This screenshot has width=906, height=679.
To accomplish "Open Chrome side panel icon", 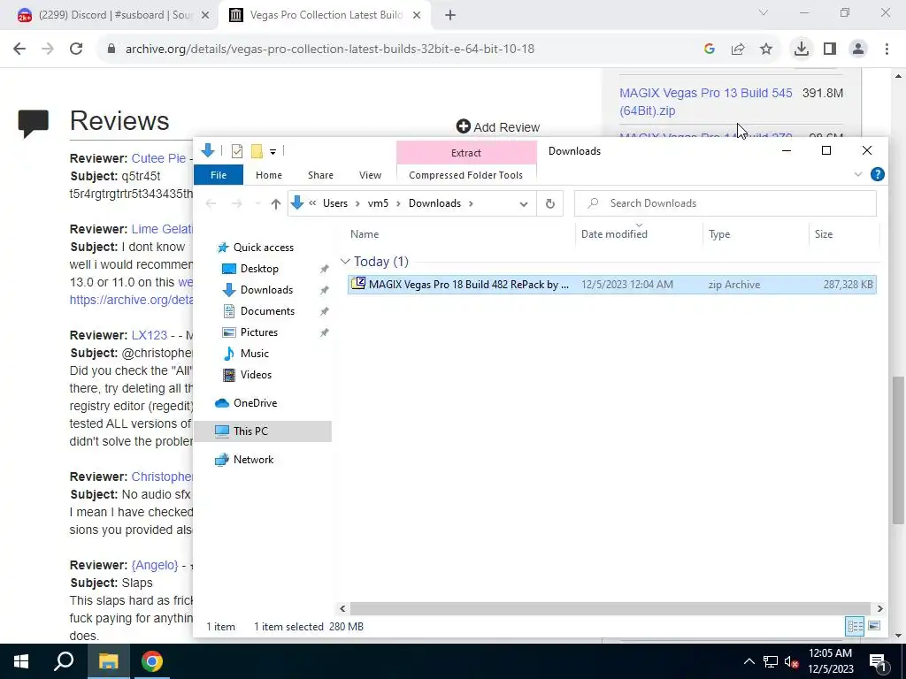I will (830, 50).
